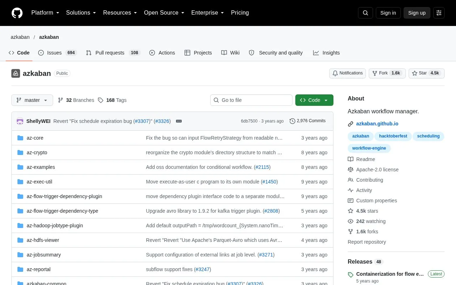Expand the Enterprise dropdown menu

click(x=208, y=13)
